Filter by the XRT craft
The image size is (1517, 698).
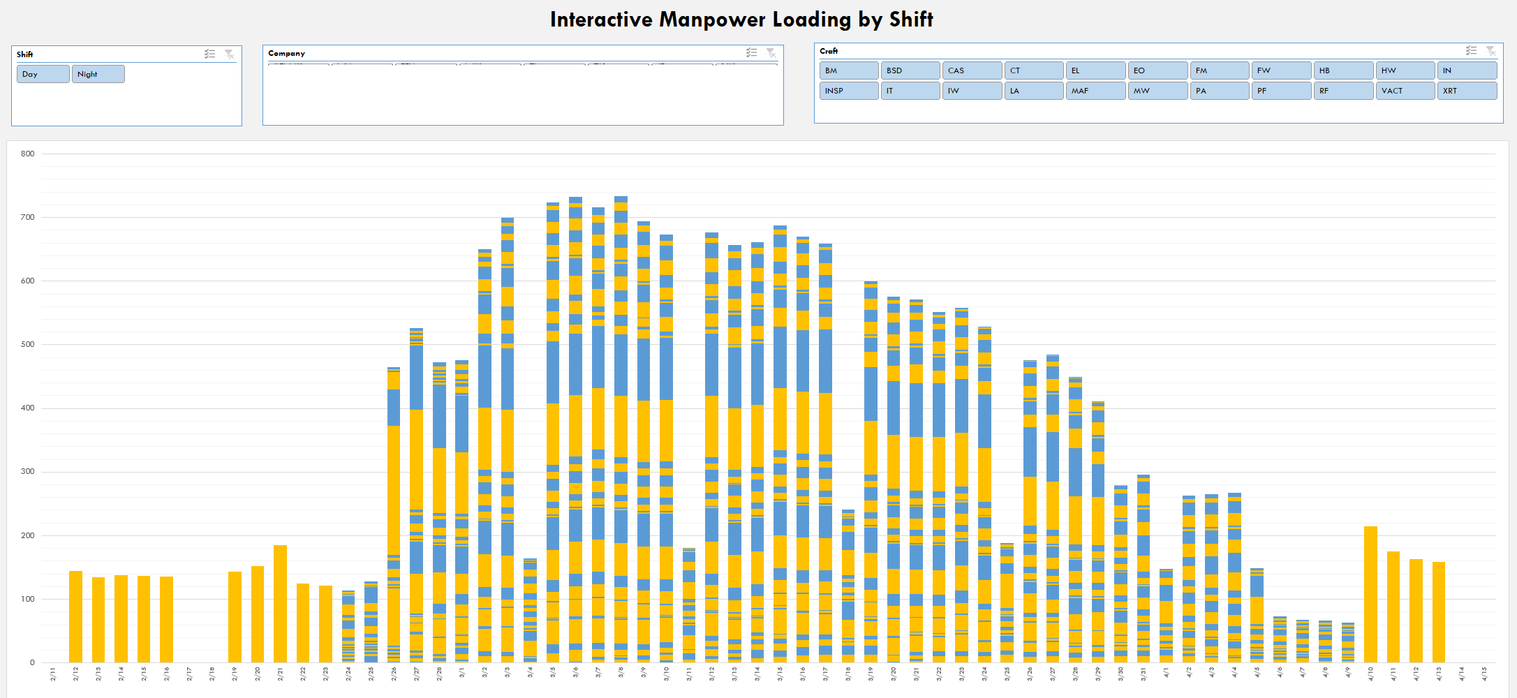1467,91
